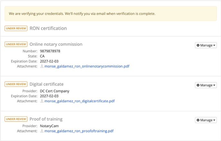221x141 pixels.
Task: Open Manage dropdown for Digital certificate
Action: [206, 85]
